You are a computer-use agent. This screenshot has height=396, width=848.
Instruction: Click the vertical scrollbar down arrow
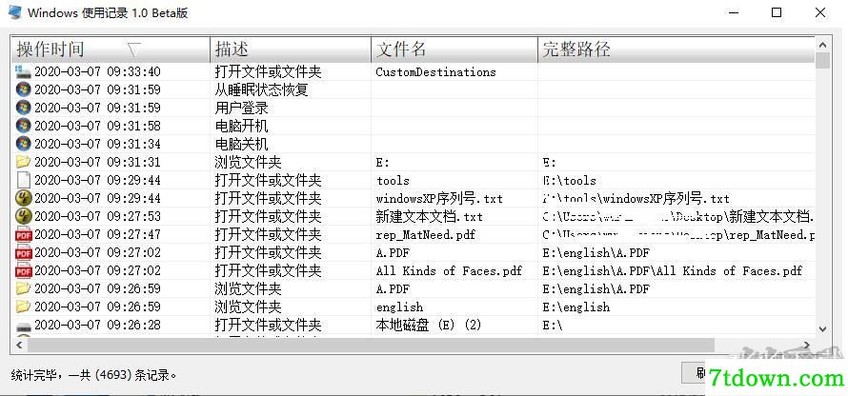(822, 328)
